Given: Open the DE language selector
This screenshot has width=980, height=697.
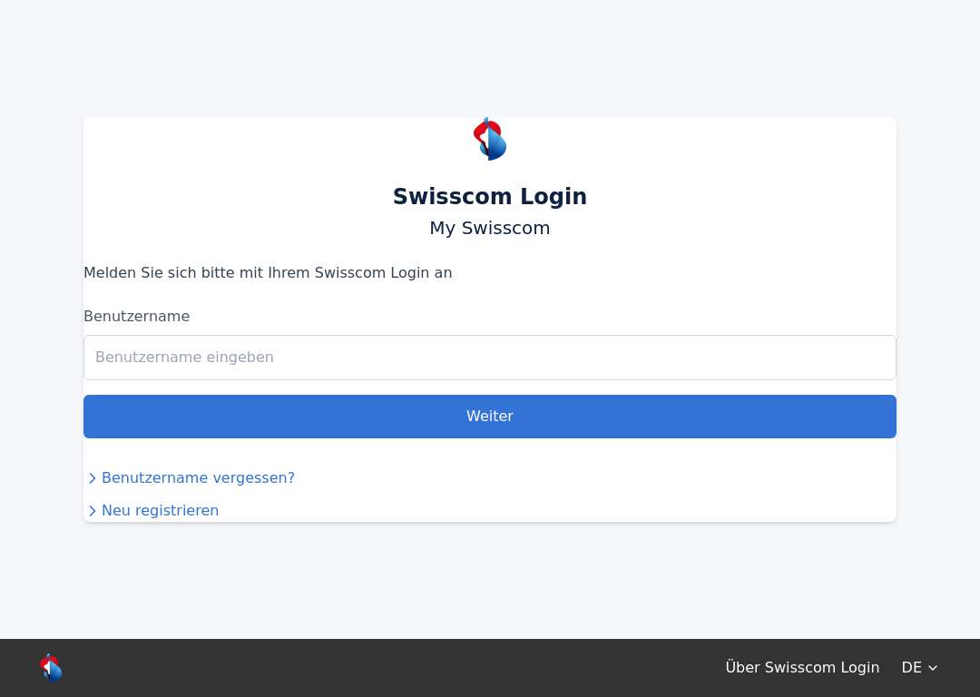Looking at the screenshot, I should (919, 668).
